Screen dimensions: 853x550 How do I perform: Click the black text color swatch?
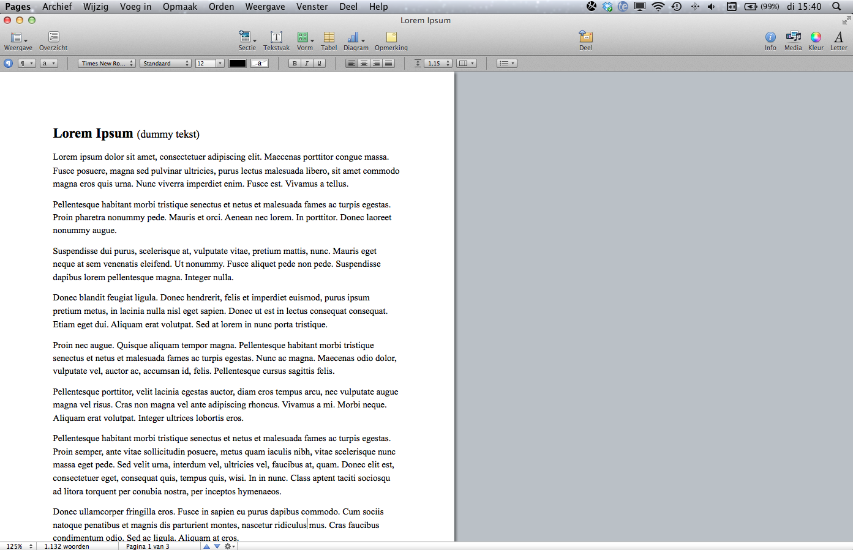coord(238,63)
